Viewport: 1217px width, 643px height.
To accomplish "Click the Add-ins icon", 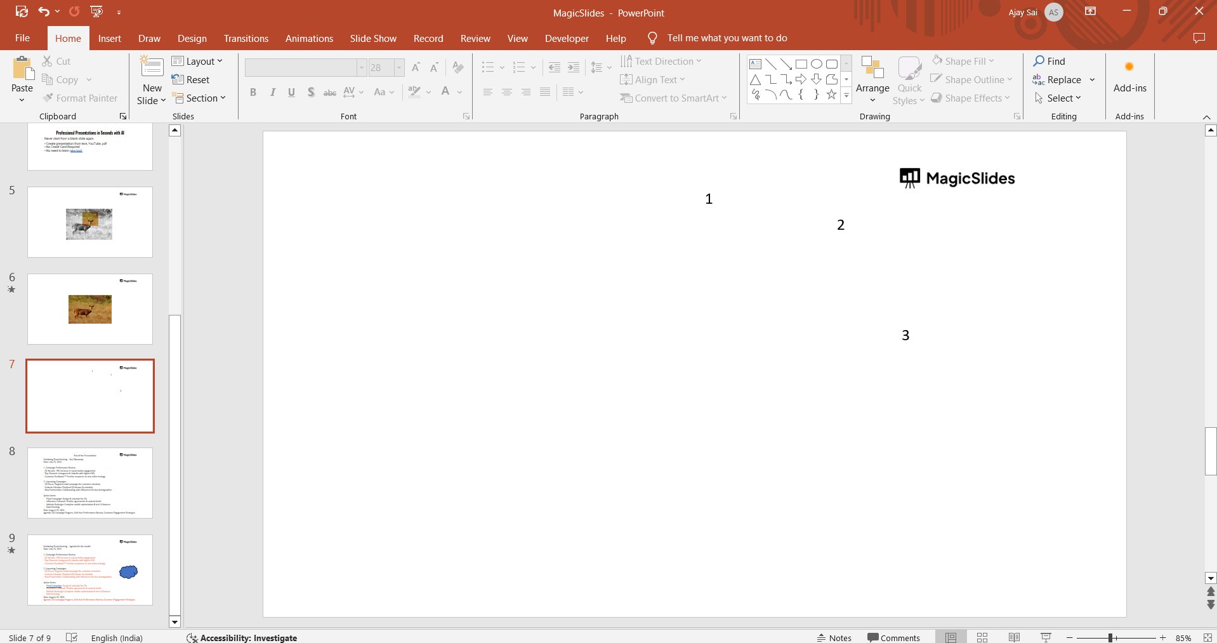I will click(1129, 67).
